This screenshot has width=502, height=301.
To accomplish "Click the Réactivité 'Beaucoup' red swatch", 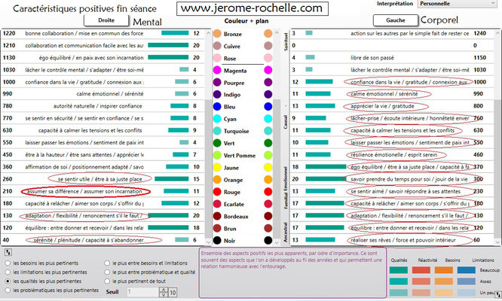I will pyautogui.click(x=421, y=270).
